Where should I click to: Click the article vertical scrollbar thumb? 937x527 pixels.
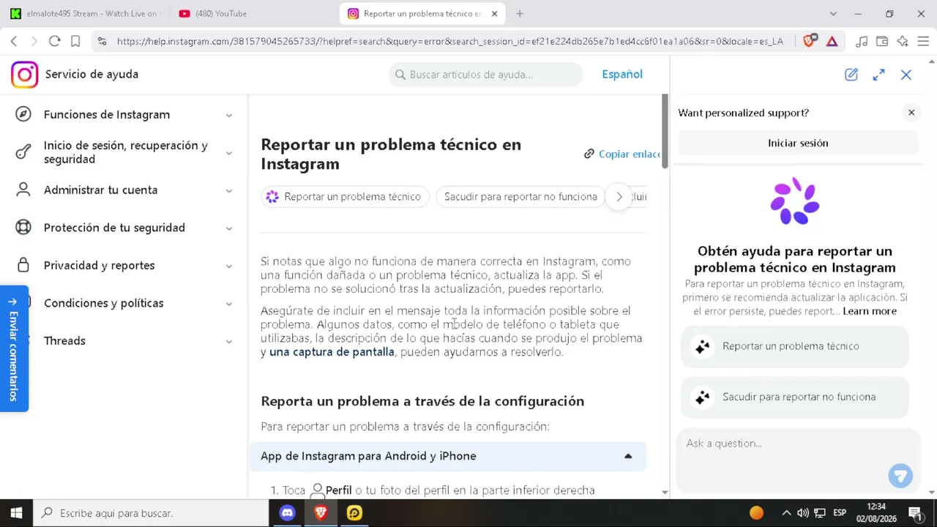665,132
